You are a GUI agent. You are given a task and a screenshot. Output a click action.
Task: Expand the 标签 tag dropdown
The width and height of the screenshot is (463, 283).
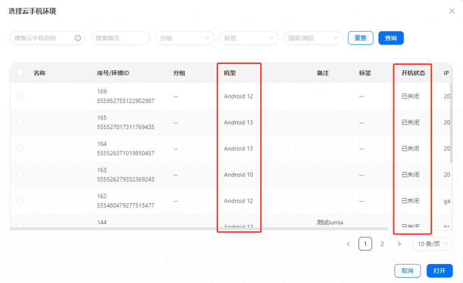tap(249, 38)
